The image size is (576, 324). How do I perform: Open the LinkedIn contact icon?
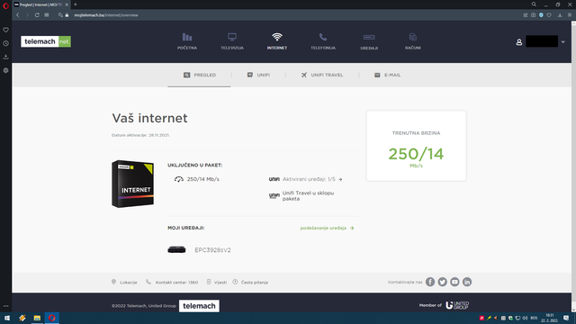[x=467, y=282]
